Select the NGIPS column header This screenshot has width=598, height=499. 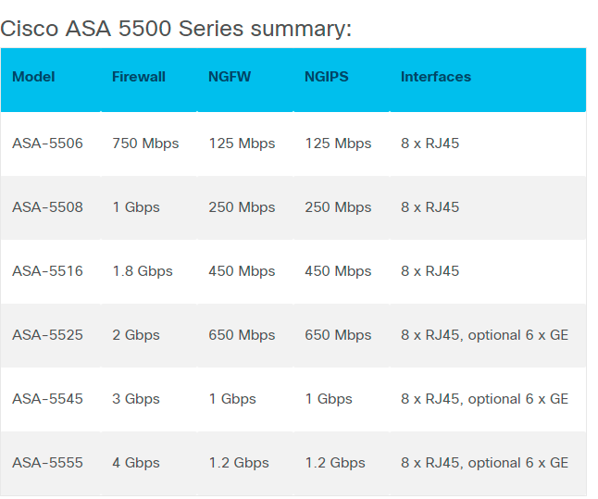coord(327,77)
